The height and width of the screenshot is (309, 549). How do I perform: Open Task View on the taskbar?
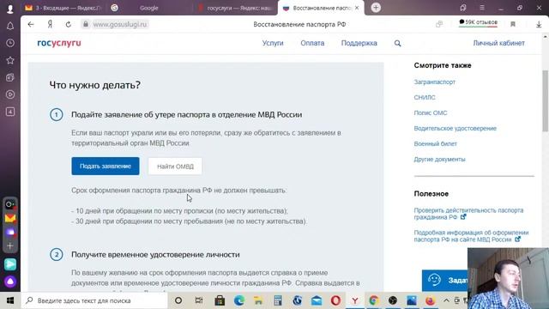pyautogui.click(x=199, y=300)
